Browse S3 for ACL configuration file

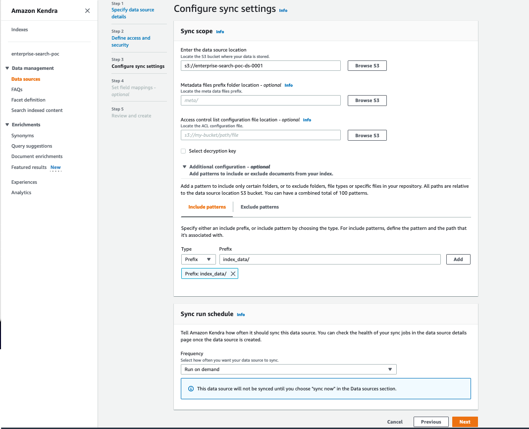pyautogui.click(x=367, y=135)
